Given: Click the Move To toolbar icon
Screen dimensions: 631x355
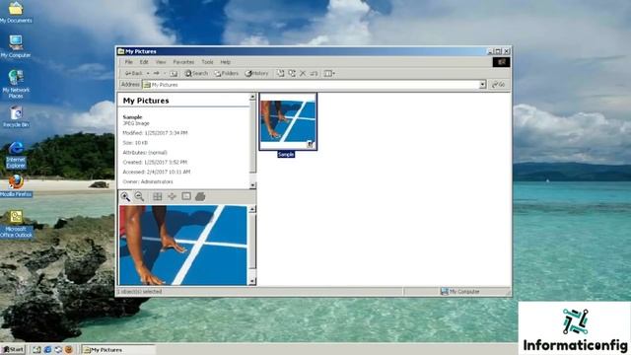Looking at the screenshot, I should (280, 73).
